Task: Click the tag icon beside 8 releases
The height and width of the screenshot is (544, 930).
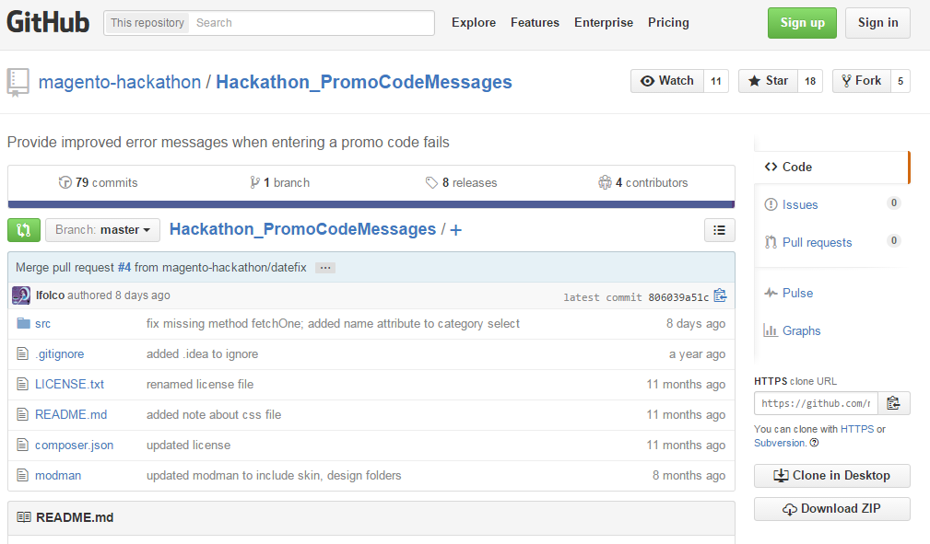Action: 431,182
